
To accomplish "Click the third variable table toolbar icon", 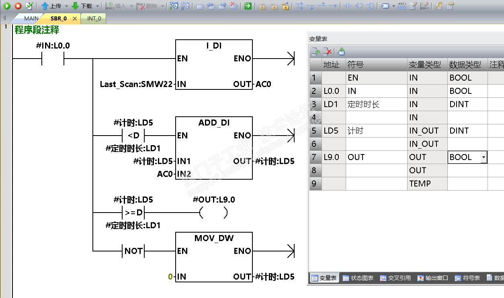I will [x=342, y=52].
